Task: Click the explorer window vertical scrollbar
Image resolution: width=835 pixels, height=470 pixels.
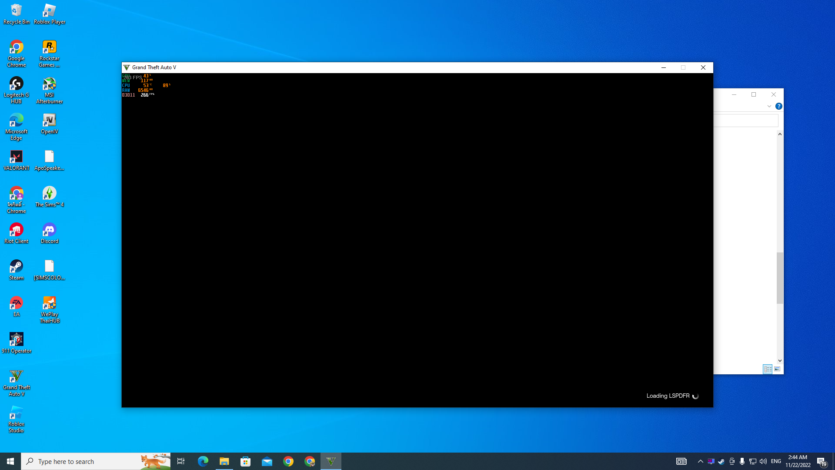Action: [780, 278]
